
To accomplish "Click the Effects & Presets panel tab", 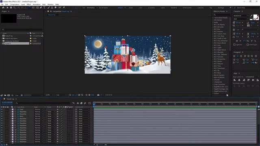I will tap(219, 11).
